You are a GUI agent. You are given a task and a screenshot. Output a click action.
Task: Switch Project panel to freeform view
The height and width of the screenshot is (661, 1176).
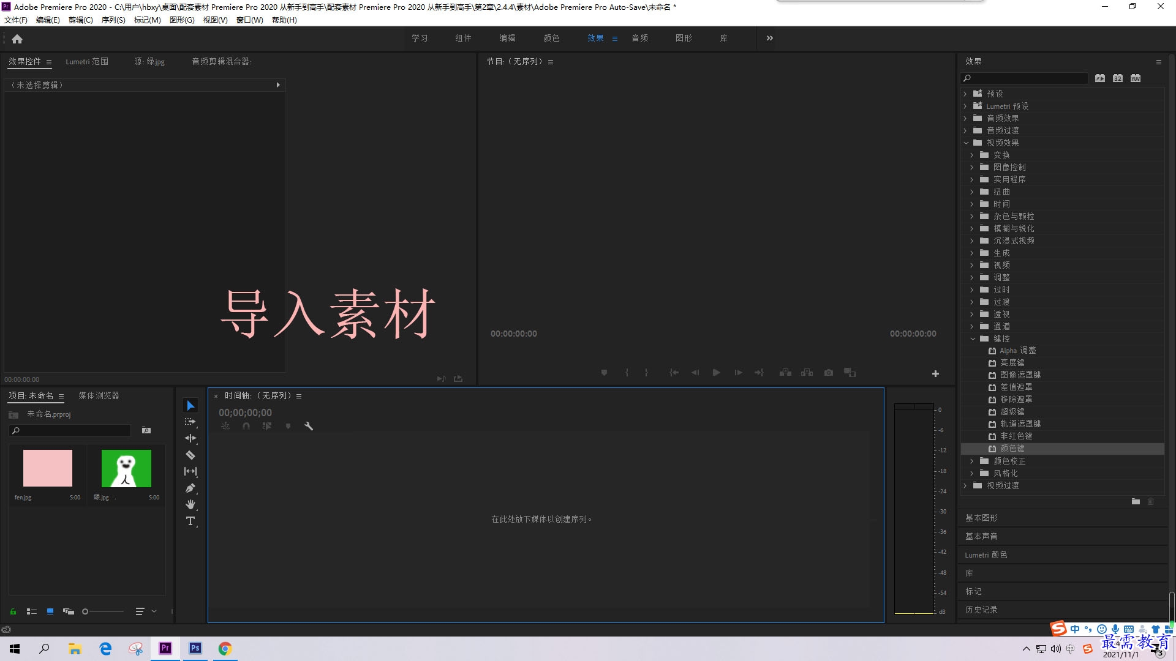click(x=69, y=611)
